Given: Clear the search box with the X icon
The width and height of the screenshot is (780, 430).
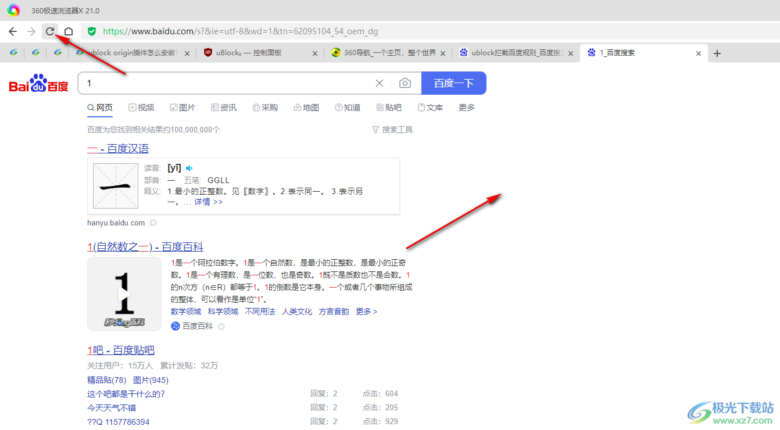Looking at the screenshot, I should 380,83.
